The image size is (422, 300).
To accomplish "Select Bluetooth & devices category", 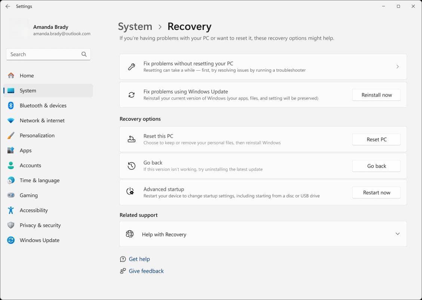I will (x=48, y=105).
